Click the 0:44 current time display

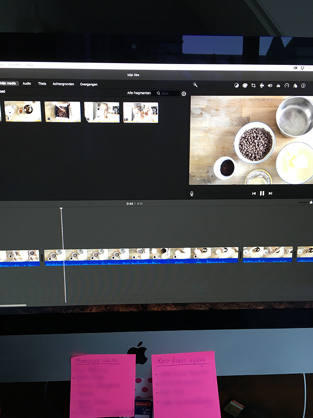point(130,204)
